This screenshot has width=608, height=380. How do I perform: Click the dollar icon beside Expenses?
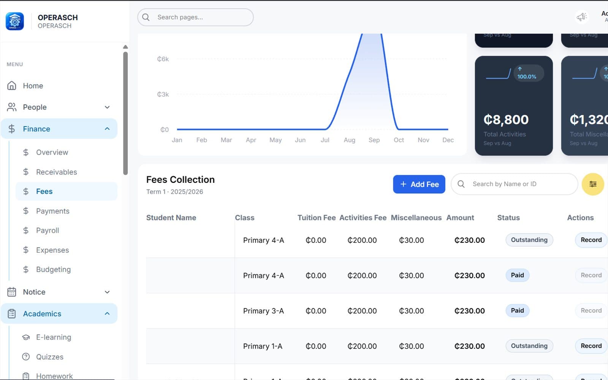tap(26, 250)
